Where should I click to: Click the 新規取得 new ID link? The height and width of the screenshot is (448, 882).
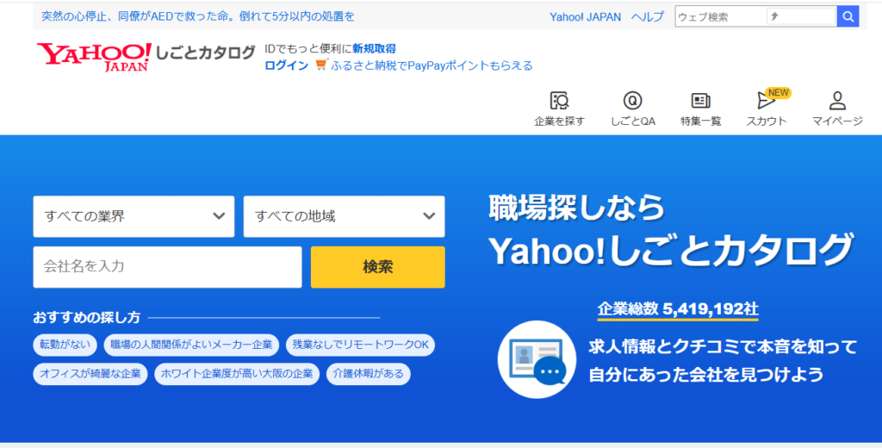pos(374,49)
